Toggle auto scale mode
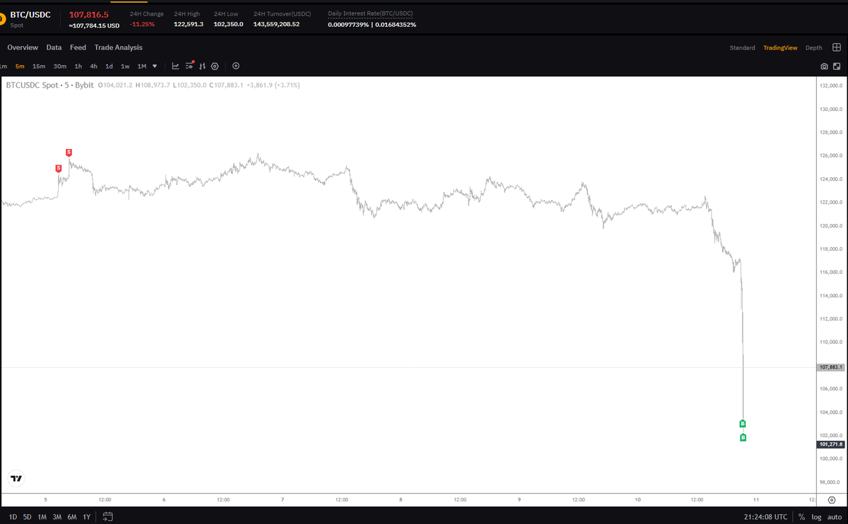The width and height of the screenshot is (848, 524). (834, 517)
